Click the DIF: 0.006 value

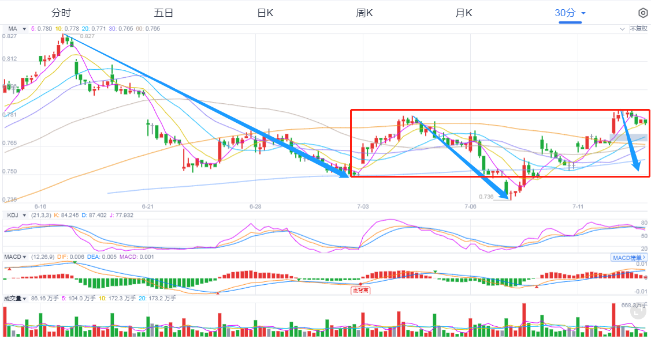click(x=71, y=257)
